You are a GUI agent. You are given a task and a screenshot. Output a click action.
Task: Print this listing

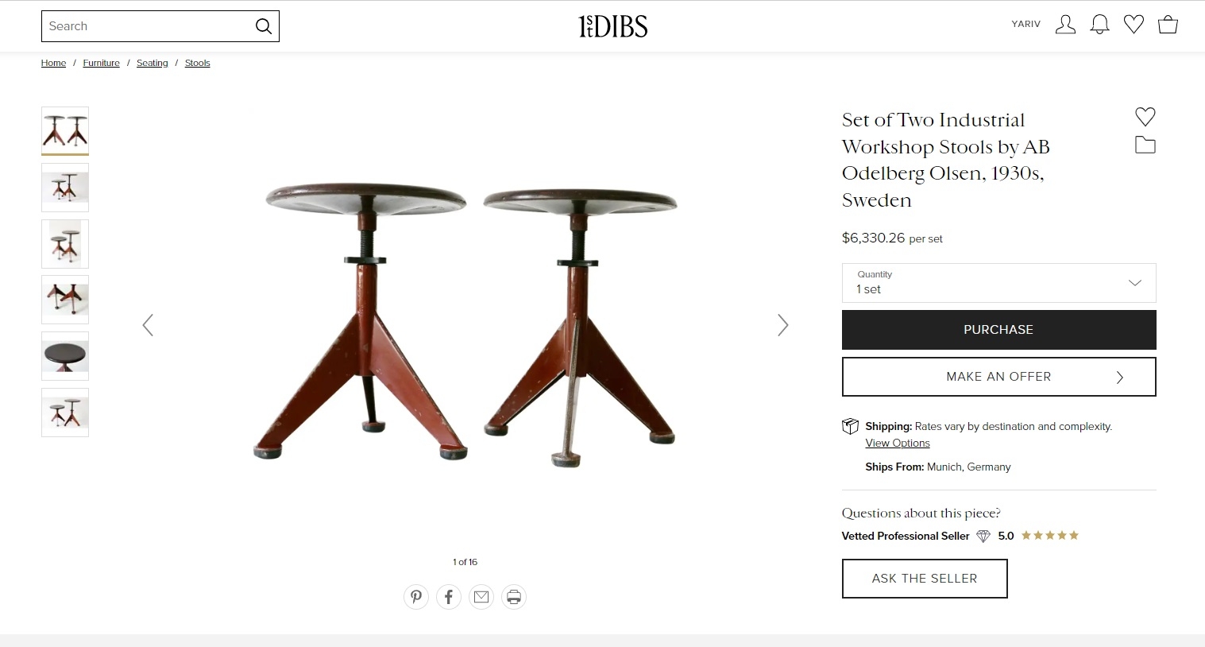tap(514, 597)
